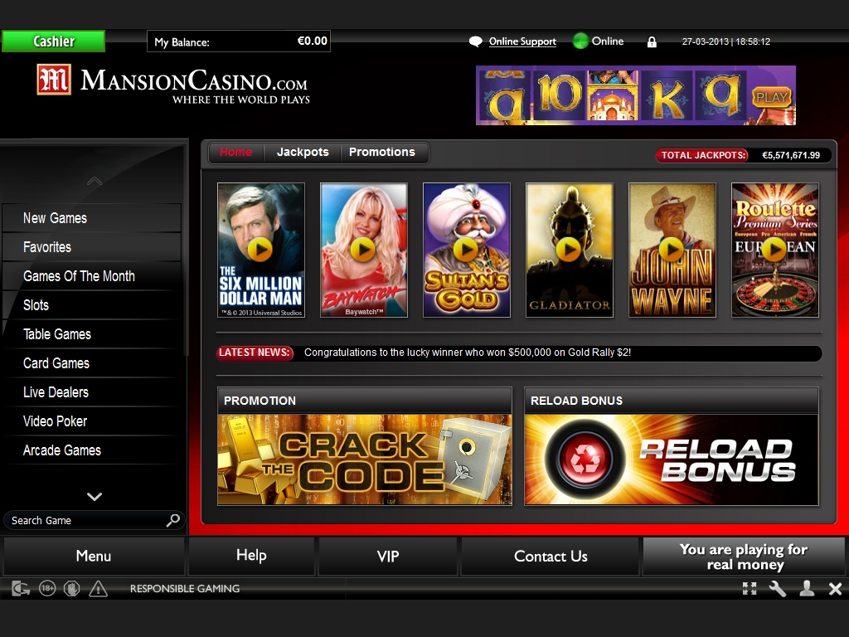Click the Crack the Code promotion banner
Screen dimensions: 849x637
click(x=365, y=460)
